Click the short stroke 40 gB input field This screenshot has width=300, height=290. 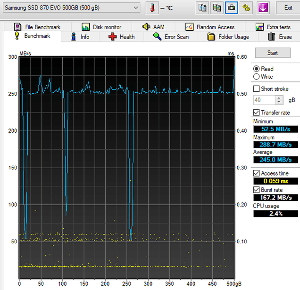coord(265,100)
